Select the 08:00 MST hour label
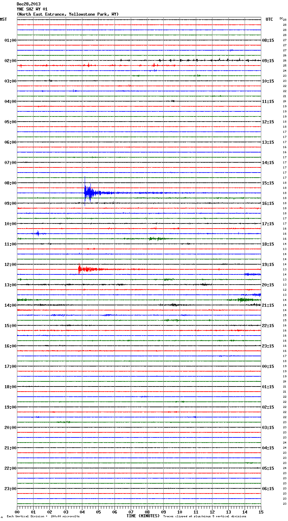The image size is (288, 521). point(11,183)
